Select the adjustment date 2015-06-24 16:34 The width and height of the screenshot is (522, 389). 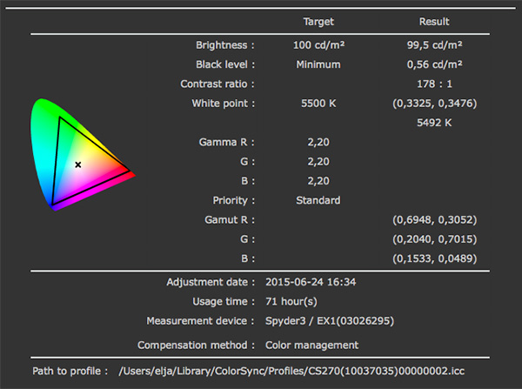[x=311, y=282]
